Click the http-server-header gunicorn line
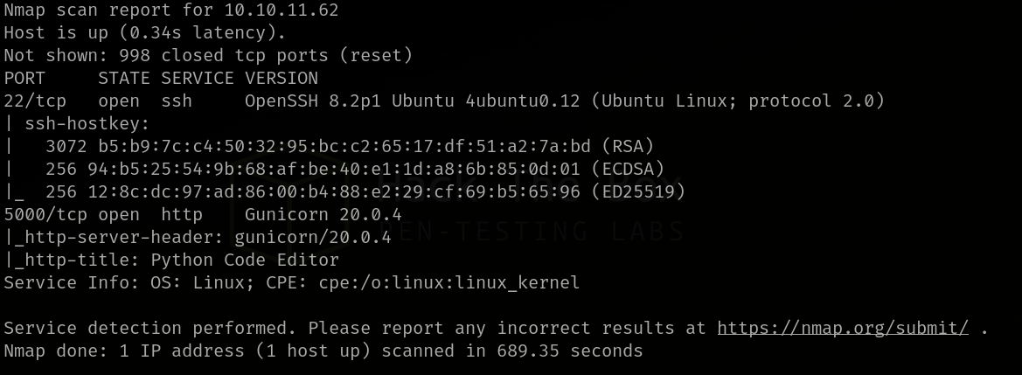The width and height of the screenshot is (1022, 375). tap(198, 238)
